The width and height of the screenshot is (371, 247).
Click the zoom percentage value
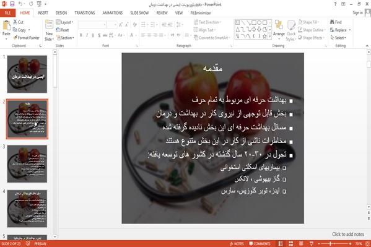tap(359, 244)
